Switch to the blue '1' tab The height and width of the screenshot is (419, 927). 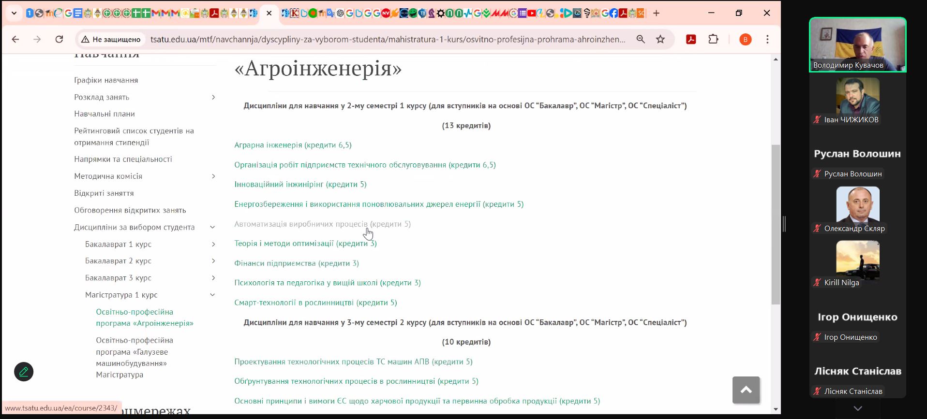[30, 13]
